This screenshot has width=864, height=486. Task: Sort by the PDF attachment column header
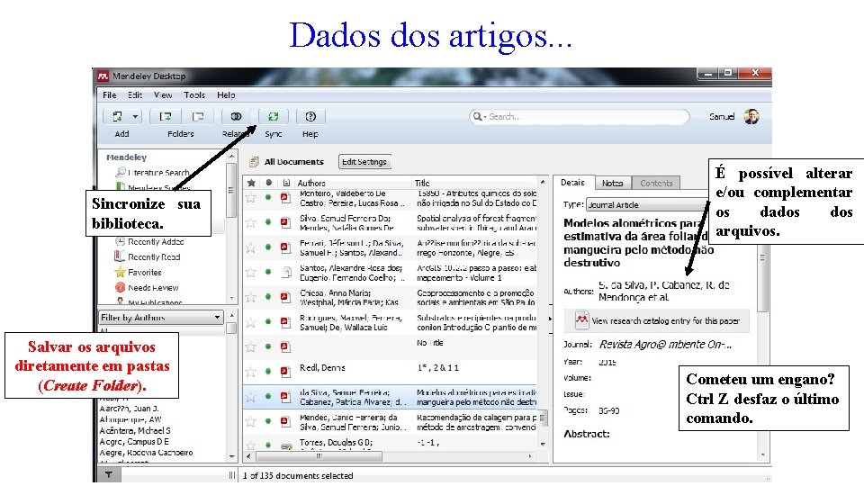pyautogui.click(x=286, y=183)
